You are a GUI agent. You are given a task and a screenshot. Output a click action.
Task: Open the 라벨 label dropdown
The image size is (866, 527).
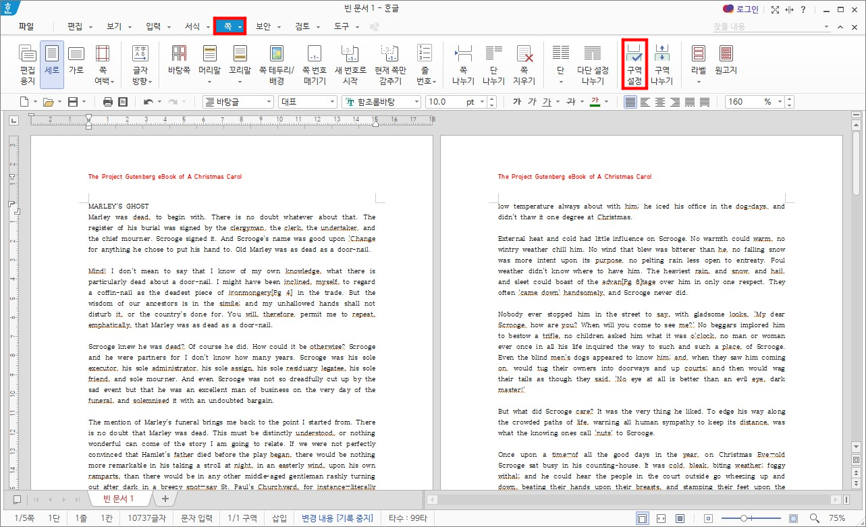(x=699, y=64)
